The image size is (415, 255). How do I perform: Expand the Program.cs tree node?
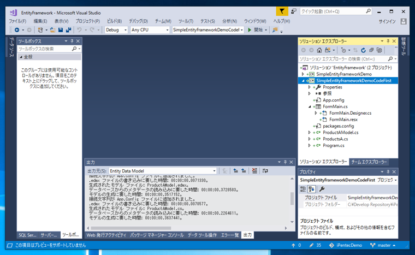click(x=310, y=145)
